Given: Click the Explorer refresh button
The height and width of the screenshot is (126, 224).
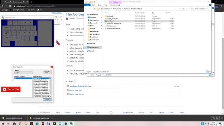Looking at the screenshot, I should 183,9.
